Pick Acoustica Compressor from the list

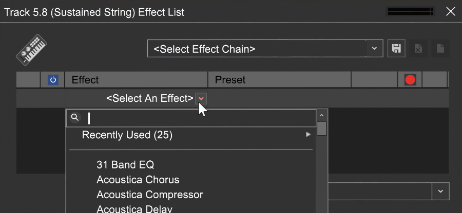[x=149, y=195]
